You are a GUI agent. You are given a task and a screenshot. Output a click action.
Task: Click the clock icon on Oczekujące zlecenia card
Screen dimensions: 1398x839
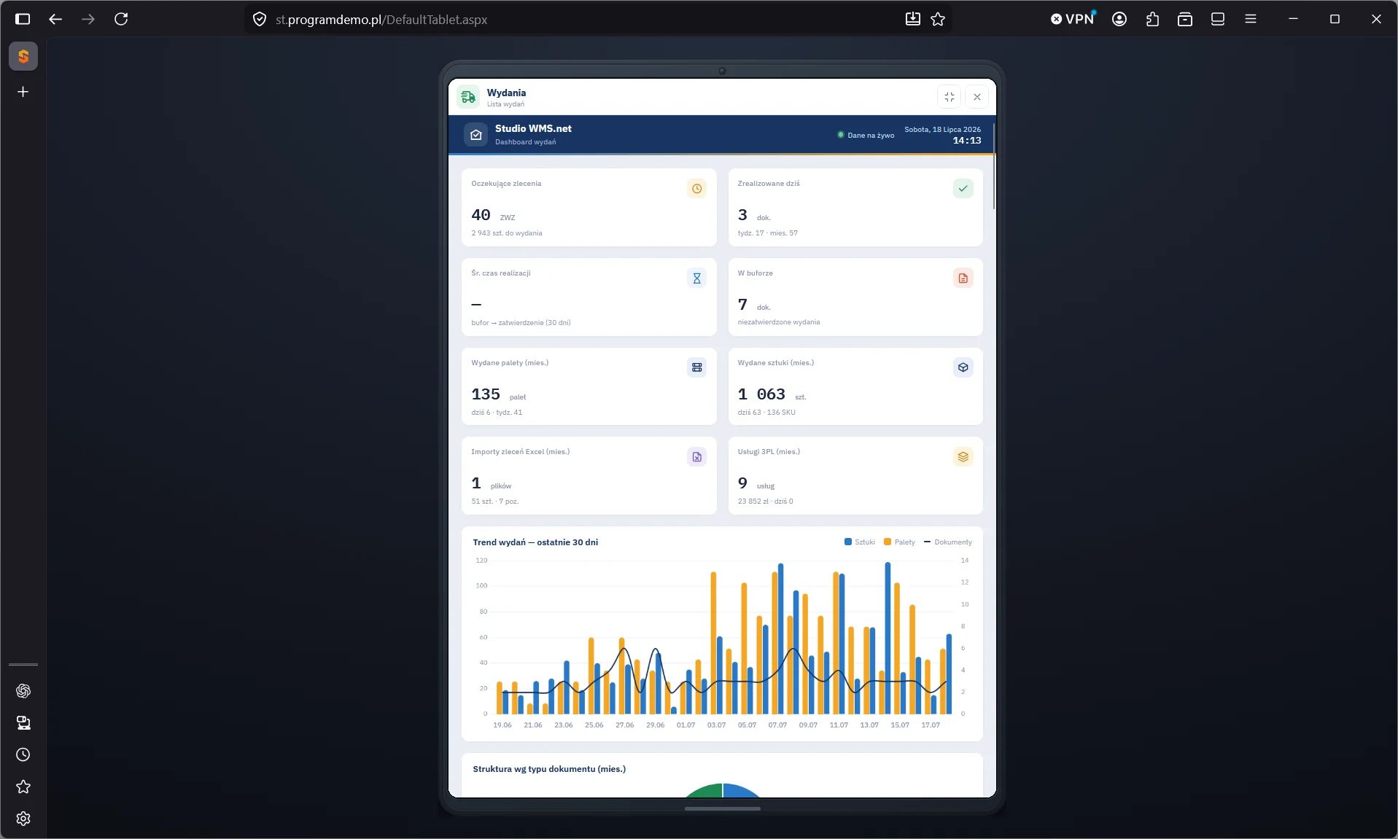click(696, 189)
